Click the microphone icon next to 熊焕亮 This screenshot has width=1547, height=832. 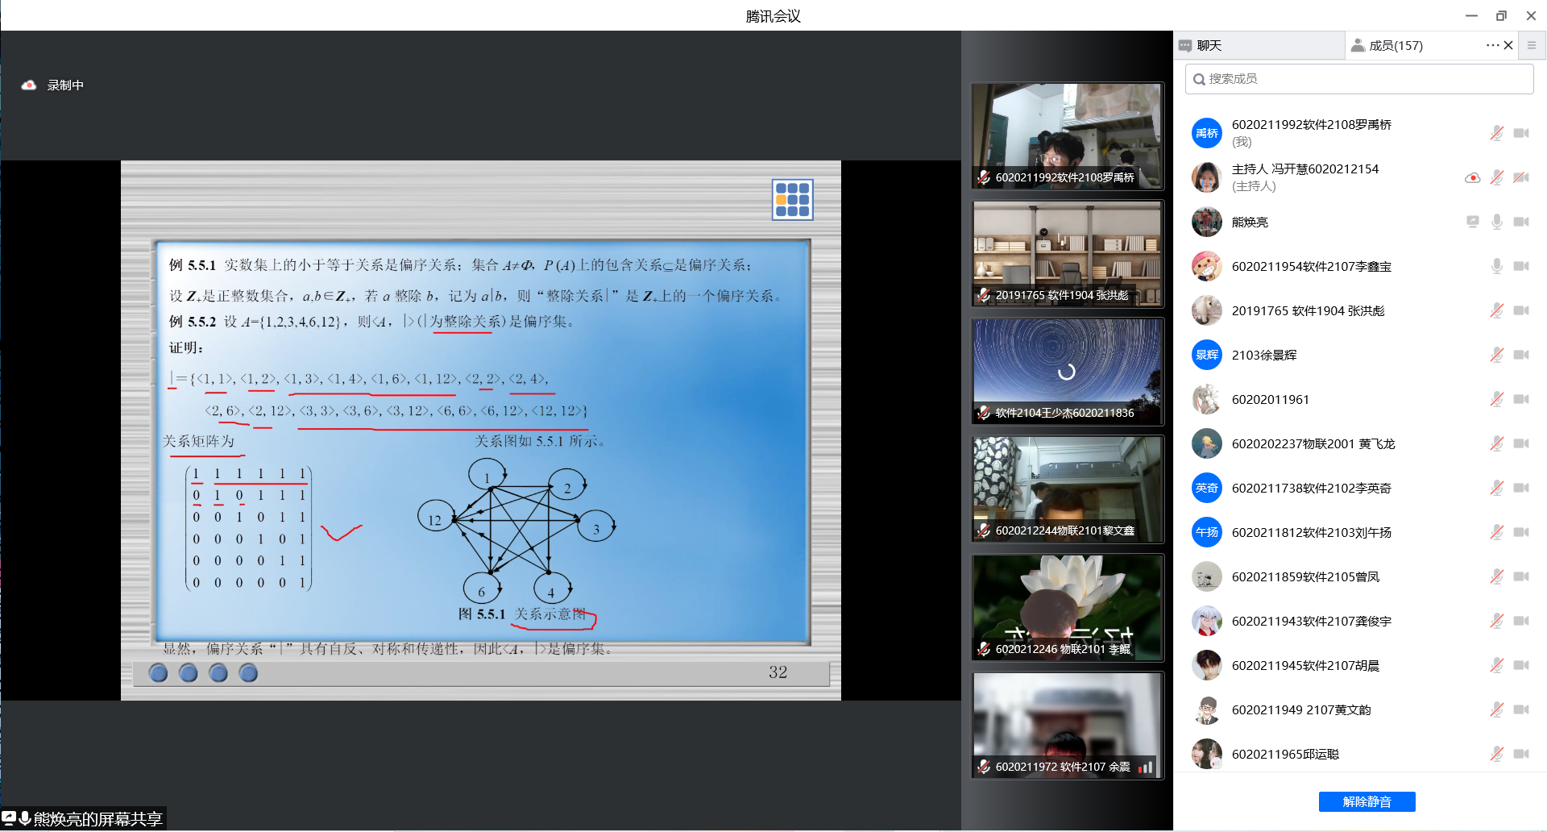1496,222
